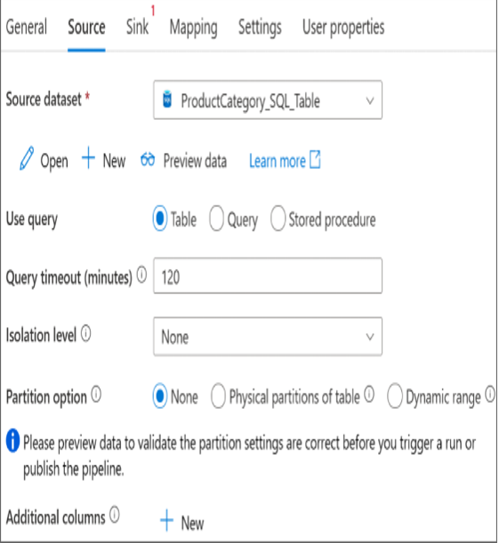Viewport: 499px width, 543px height.
Task: Go to the User properties tab
Action: click(343, 27)
